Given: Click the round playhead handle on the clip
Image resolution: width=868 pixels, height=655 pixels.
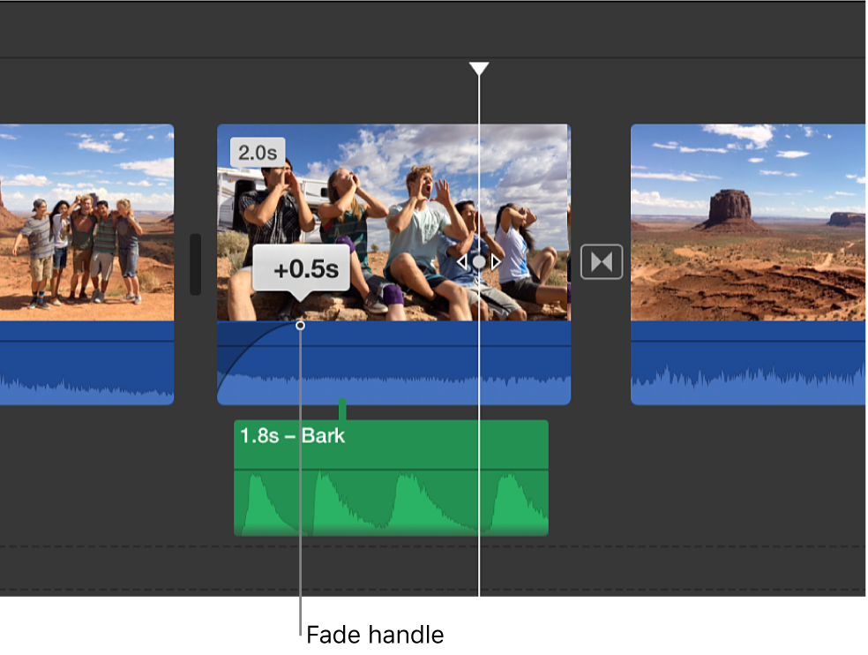Looking at the screenshot, I should coord(479,261).
